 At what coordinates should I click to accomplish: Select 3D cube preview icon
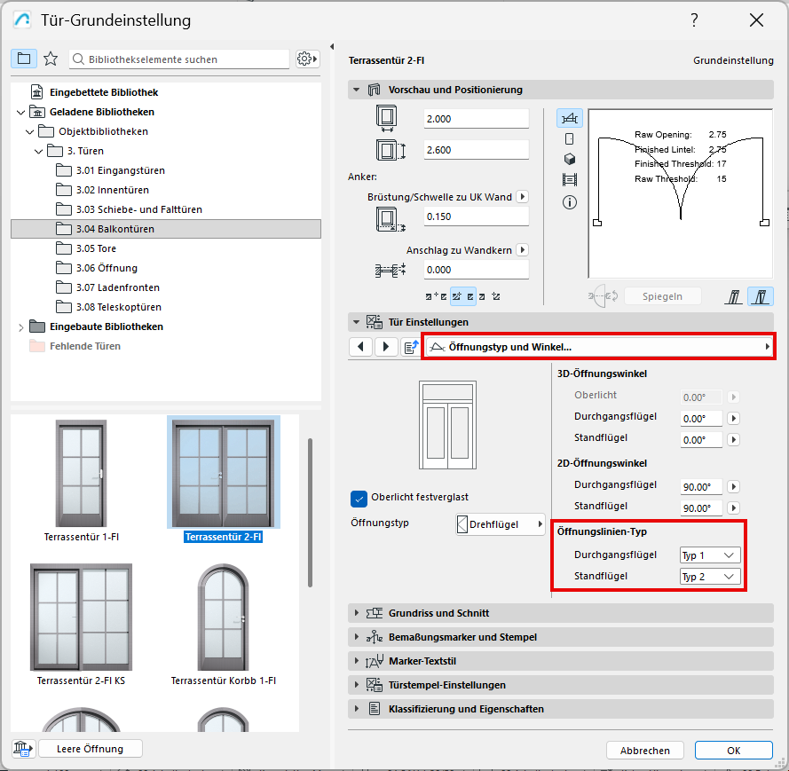click(570, 160)
